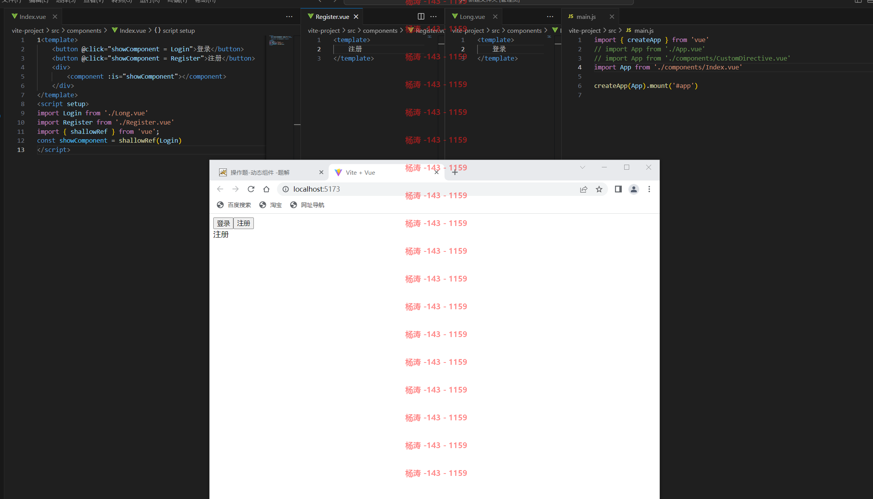Click the 登录 text in Long.vue editor

pyautogui.click(x=499, y=49)
